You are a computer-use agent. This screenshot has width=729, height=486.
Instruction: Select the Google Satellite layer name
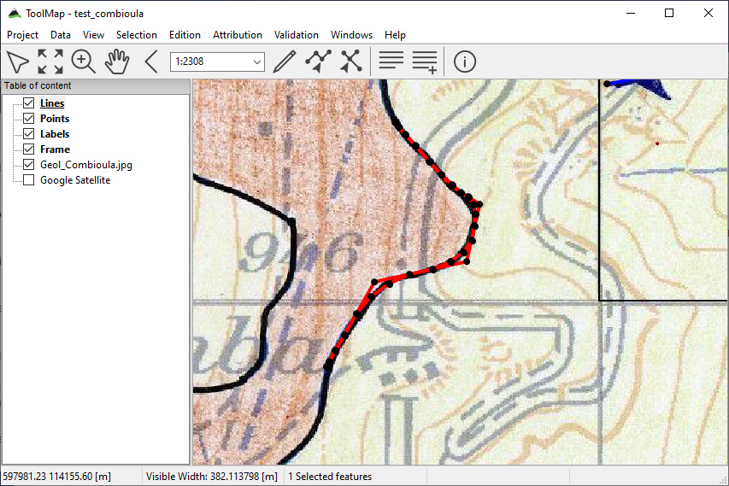click(75, 180)
